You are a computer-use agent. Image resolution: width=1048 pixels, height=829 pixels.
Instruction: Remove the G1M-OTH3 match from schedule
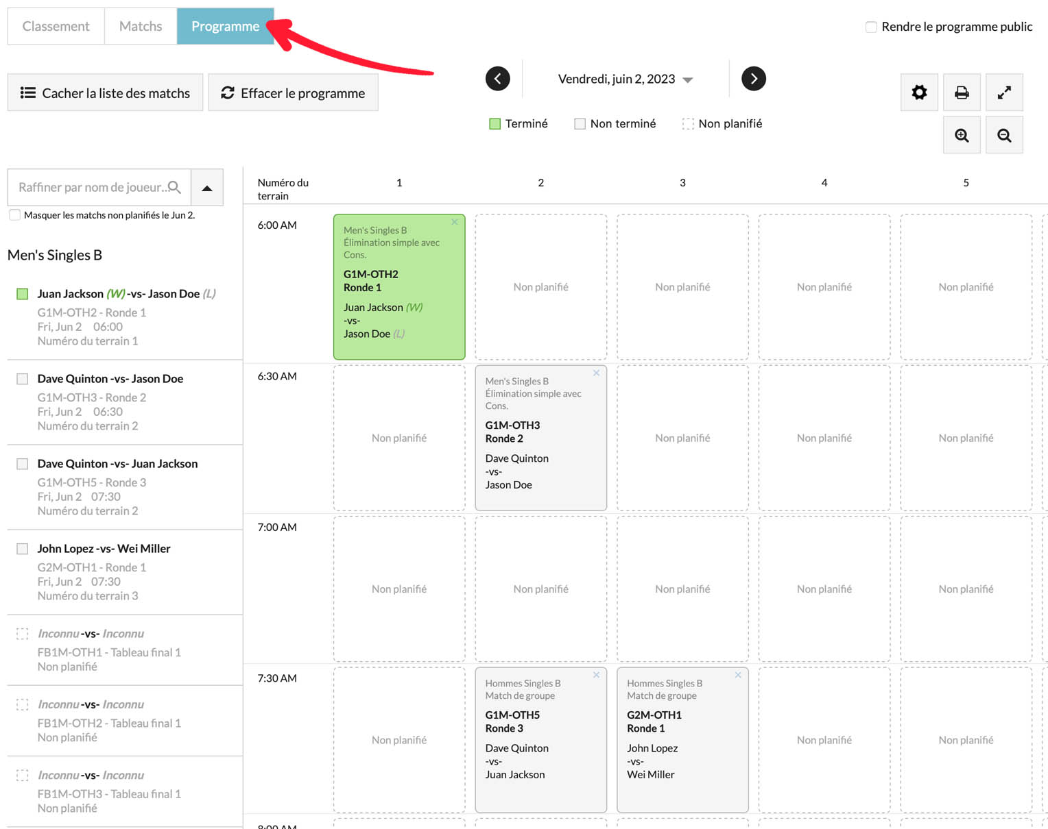tap(596, 373)
